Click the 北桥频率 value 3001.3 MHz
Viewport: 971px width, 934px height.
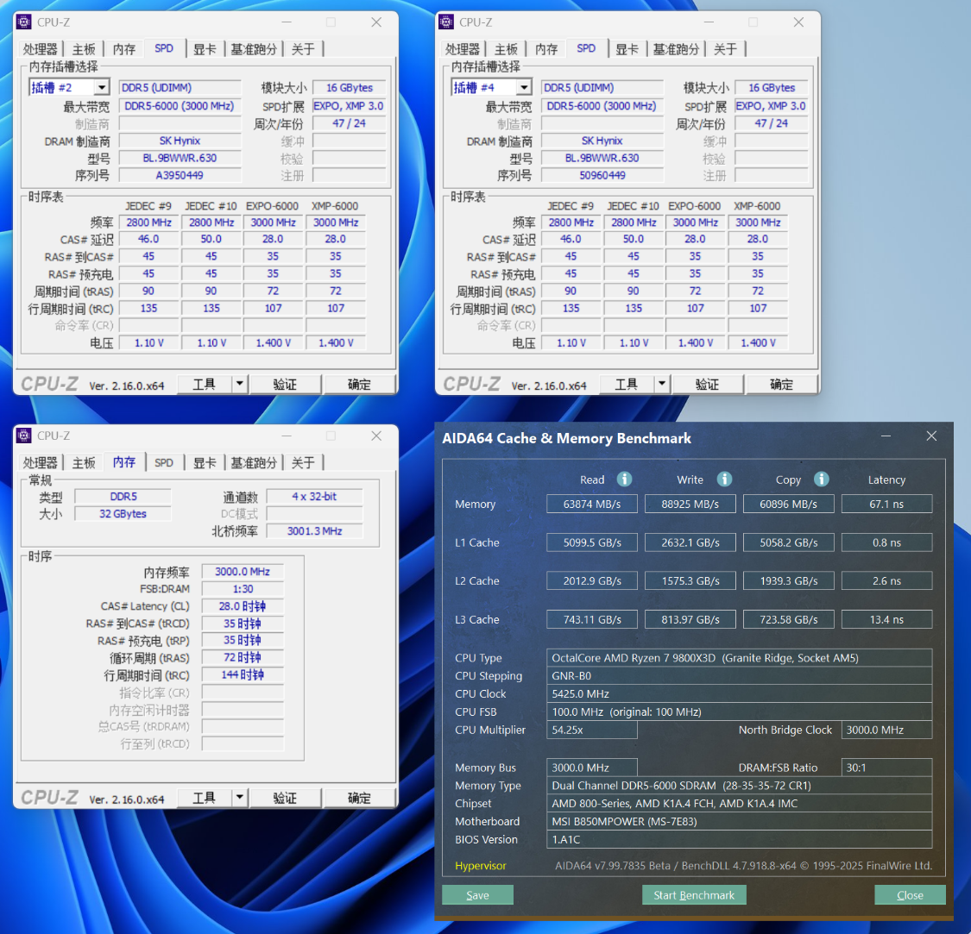click(x=314, y=531)
